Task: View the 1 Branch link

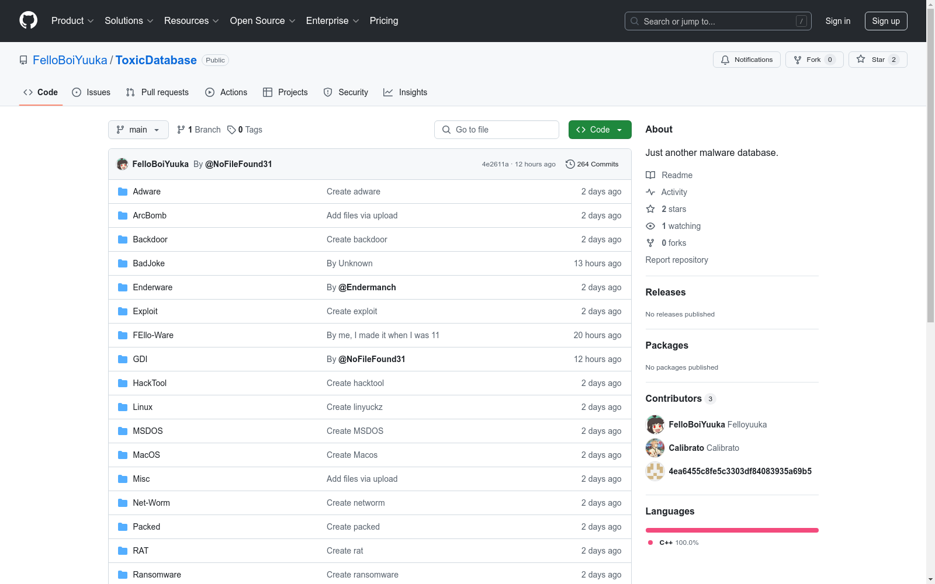Action: coord(199,130)
